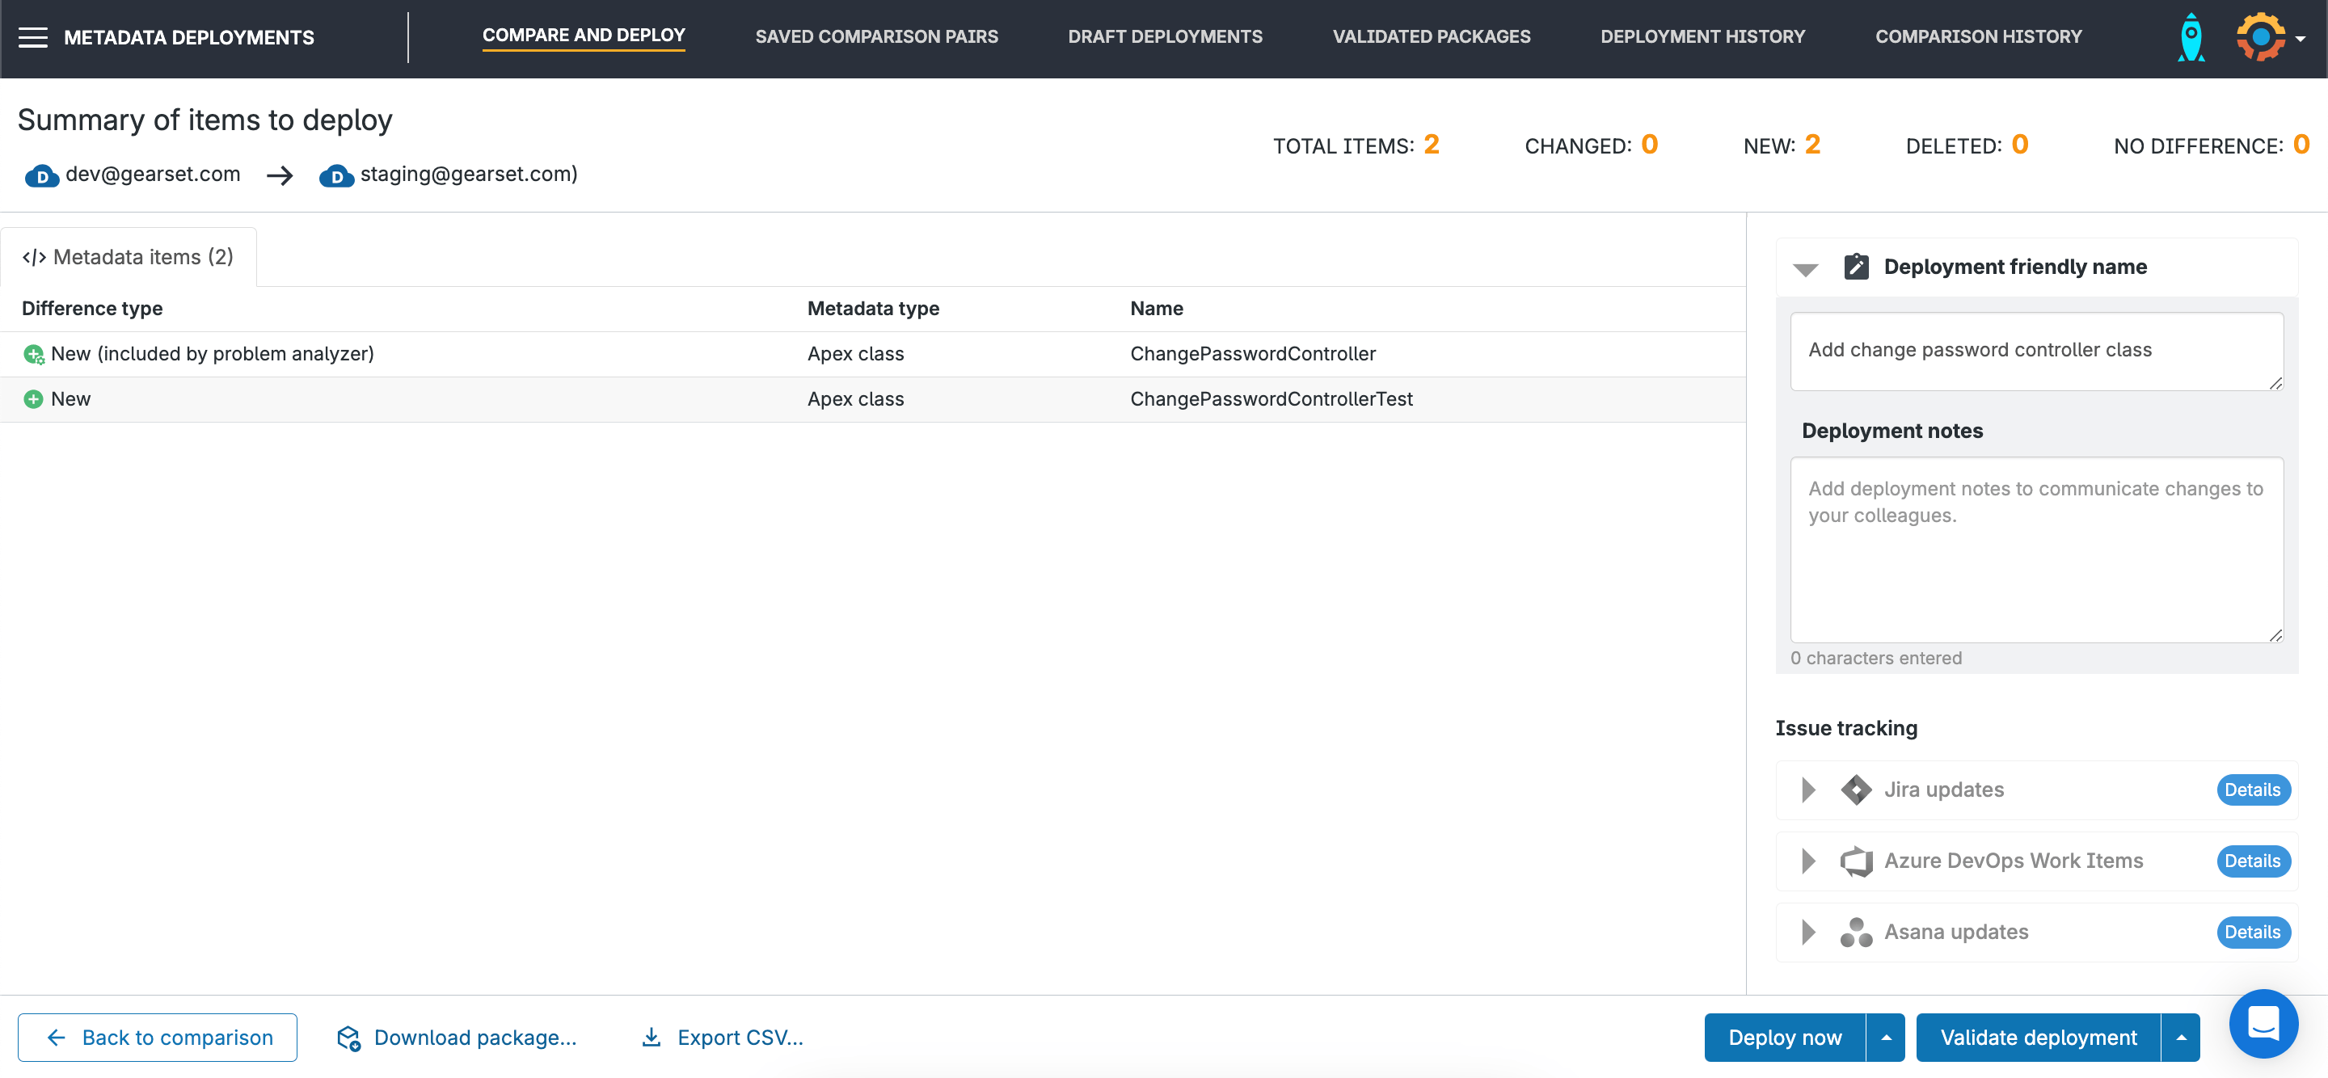Expand the Jira updates section
This screenshot has width=2328, height=1078.
(x=1808, y=789)
